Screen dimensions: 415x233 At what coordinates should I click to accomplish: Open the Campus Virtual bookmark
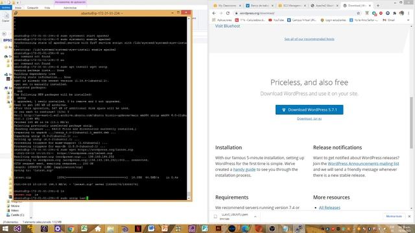pos(302,20)
